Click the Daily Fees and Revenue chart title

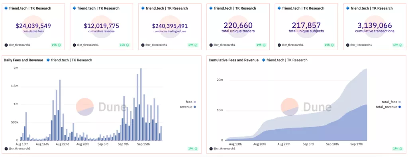point(24,60)
